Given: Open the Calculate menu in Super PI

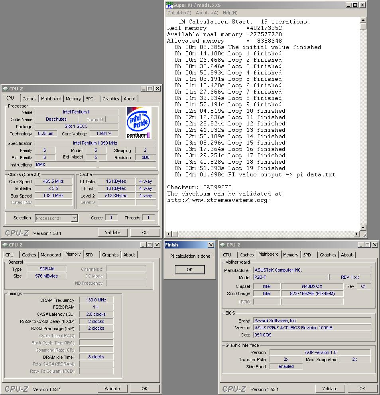Looking at the screenshot, I should [x=179, y=13].
